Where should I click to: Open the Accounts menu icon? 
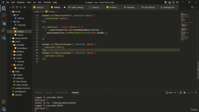[3, 102]
